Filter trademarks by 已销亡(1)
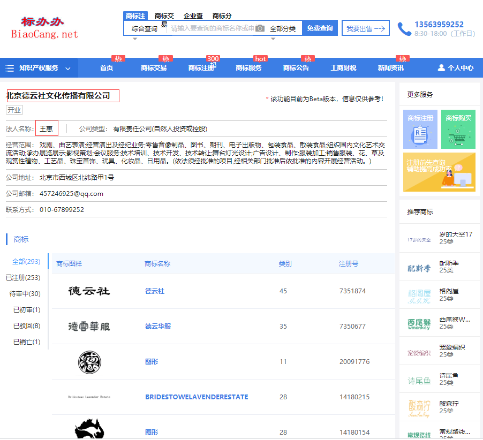Viewport: 483px width, 440px height. (27, 342)
